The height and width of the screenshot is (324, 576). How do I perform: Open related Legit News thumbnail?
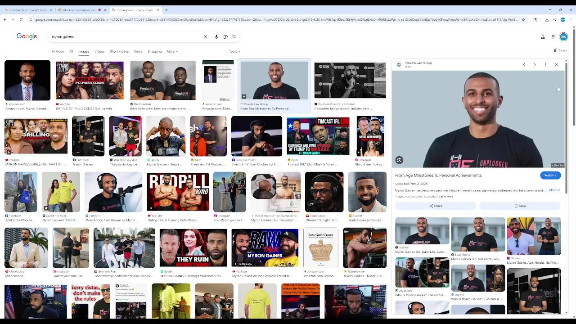click(422, 272)
